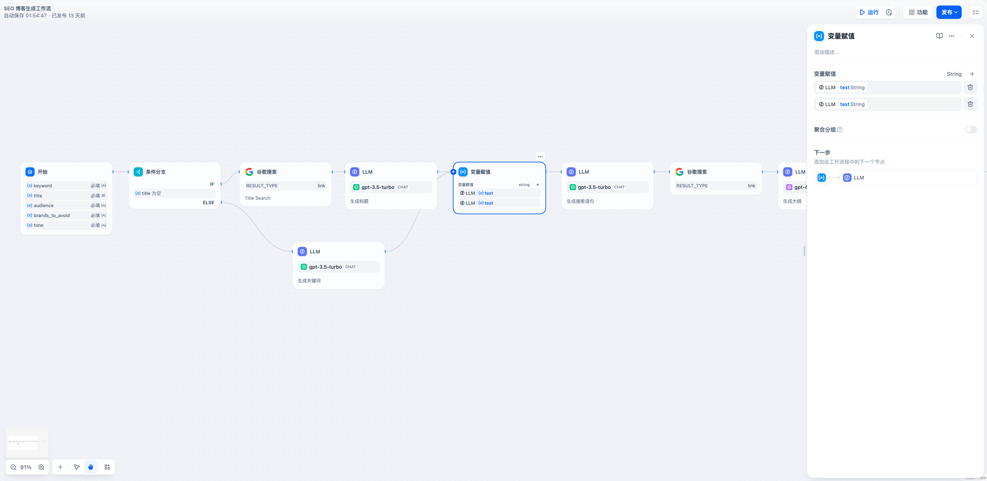Open the zoom percentage 91% menu
This screenshot has width=987, height=481.
point(26,467)
